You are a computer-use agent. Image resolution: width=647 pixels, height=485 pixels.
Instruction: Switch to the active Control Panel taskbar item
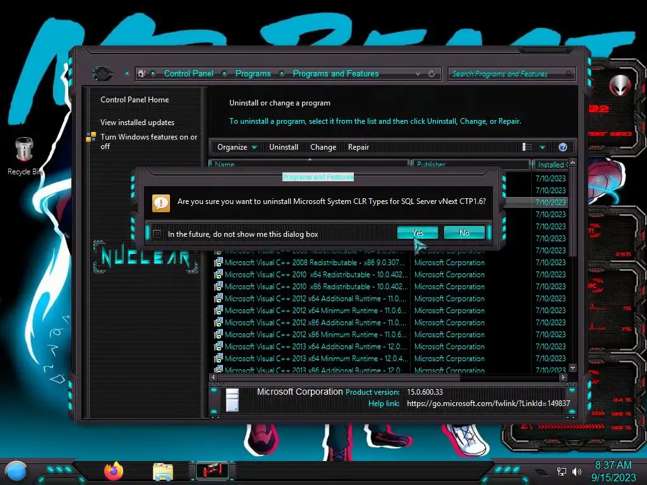click(212, 471)
